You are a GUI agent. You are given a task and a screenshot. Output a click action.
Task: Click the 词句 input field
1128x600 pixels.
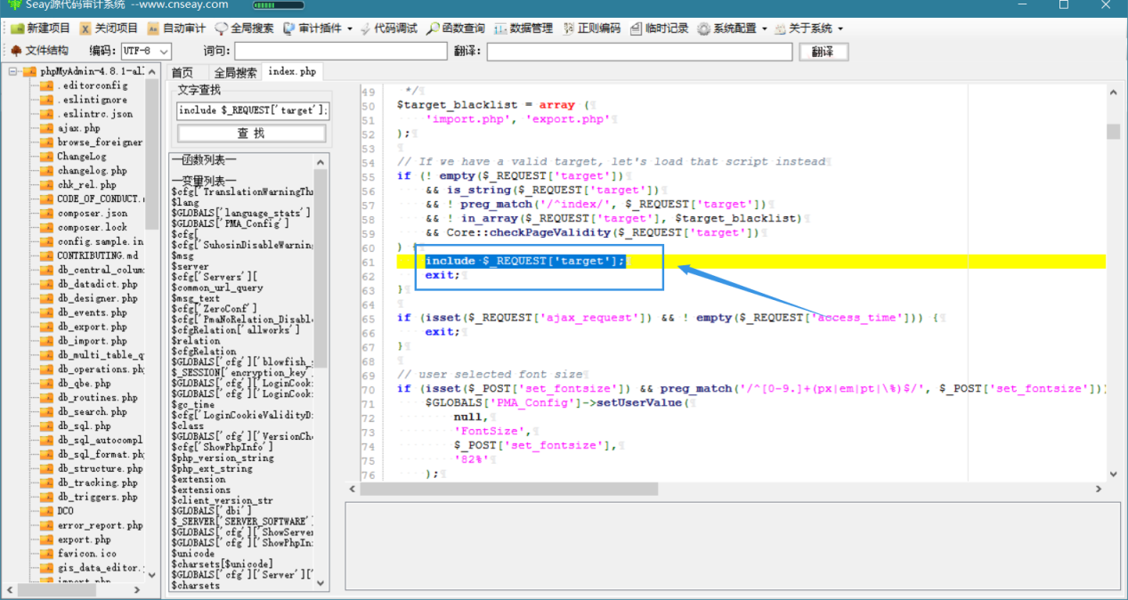(x=340, y=52)
